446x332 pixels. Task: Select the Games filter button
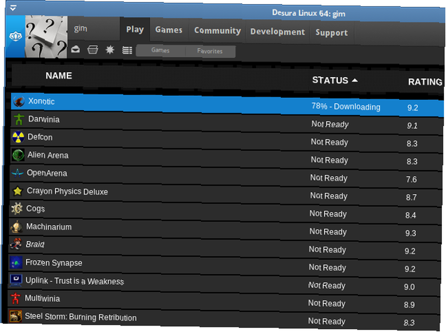pos(161,50)
